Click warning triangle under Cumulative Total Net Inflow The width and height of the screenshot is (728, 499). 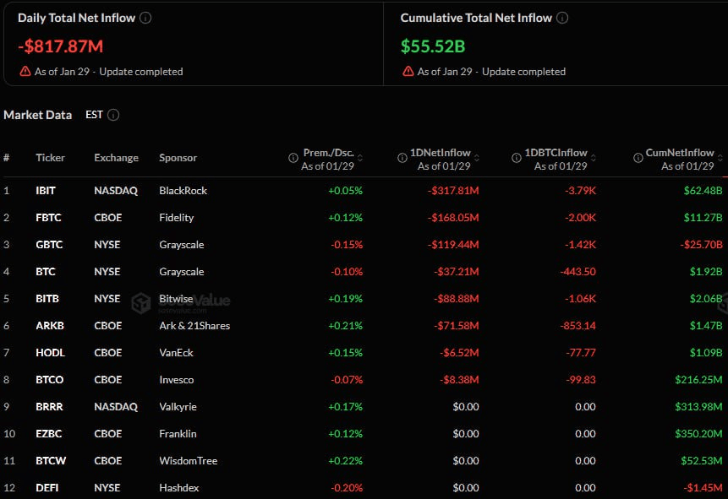[x=408, y=71]
